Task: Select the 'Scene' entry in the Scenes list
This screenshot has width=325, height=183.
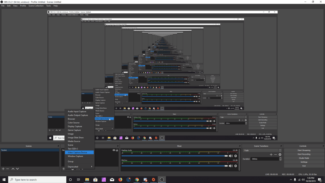Action: [30, 150]
